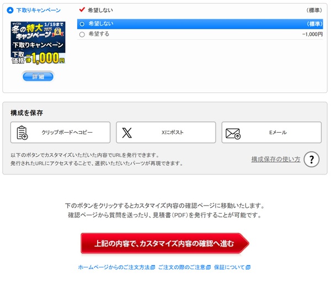Open the 構成保存の使い方 link
The image size is (331, 284).
pos(276,159)
